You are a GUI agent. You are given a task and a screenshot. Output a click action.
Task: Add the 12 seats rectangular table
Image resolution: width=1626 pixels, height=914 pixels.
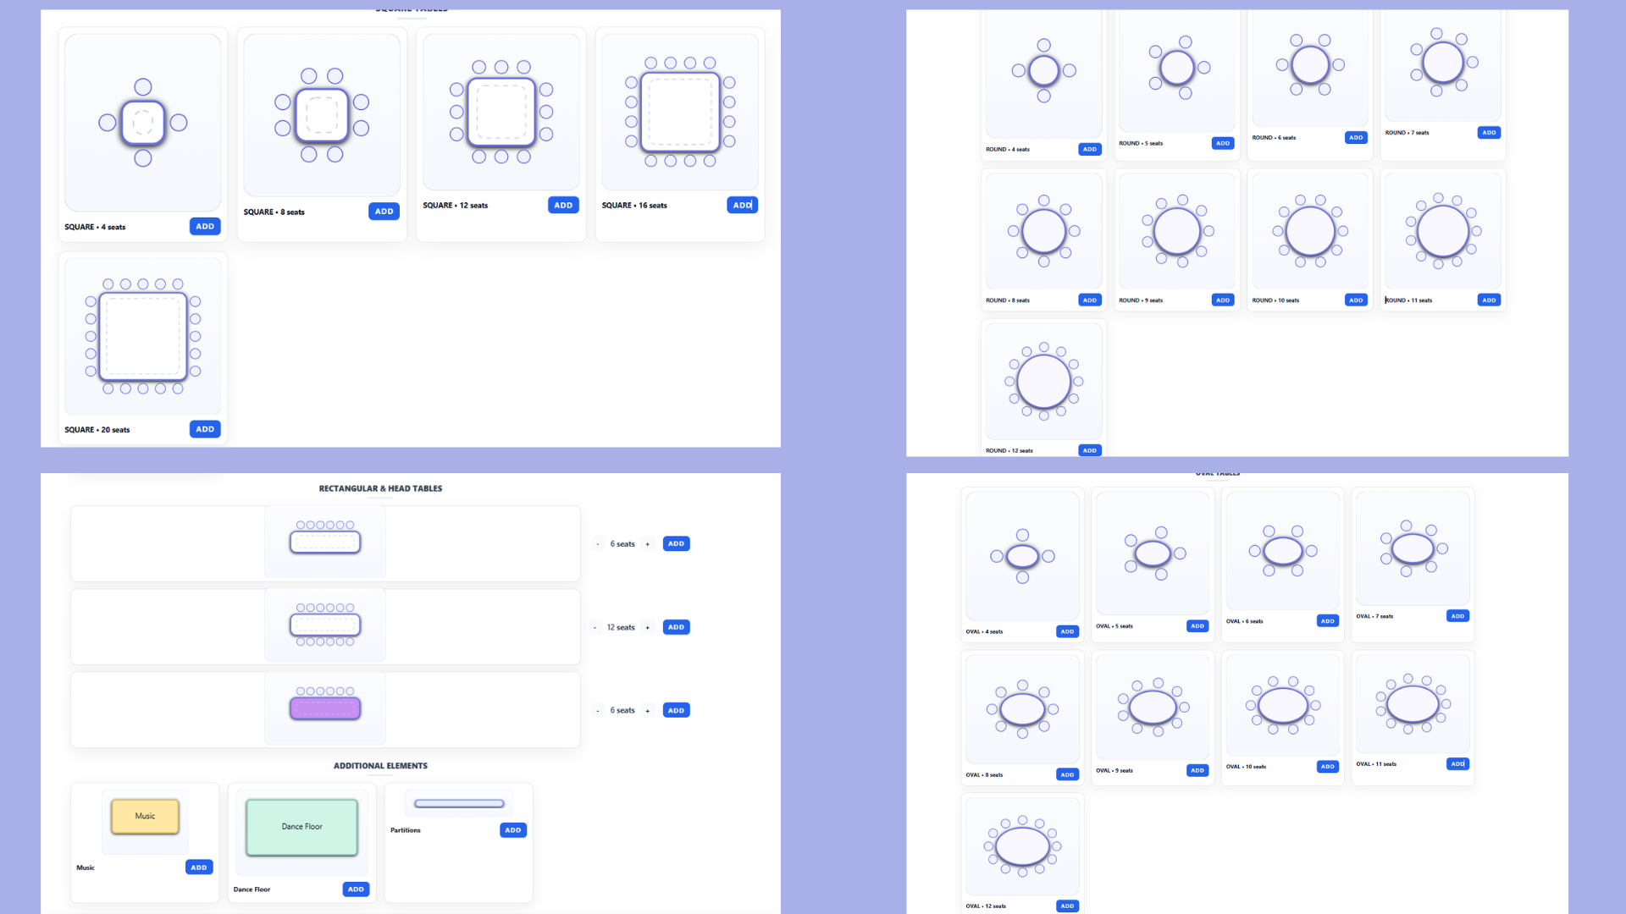676,627
